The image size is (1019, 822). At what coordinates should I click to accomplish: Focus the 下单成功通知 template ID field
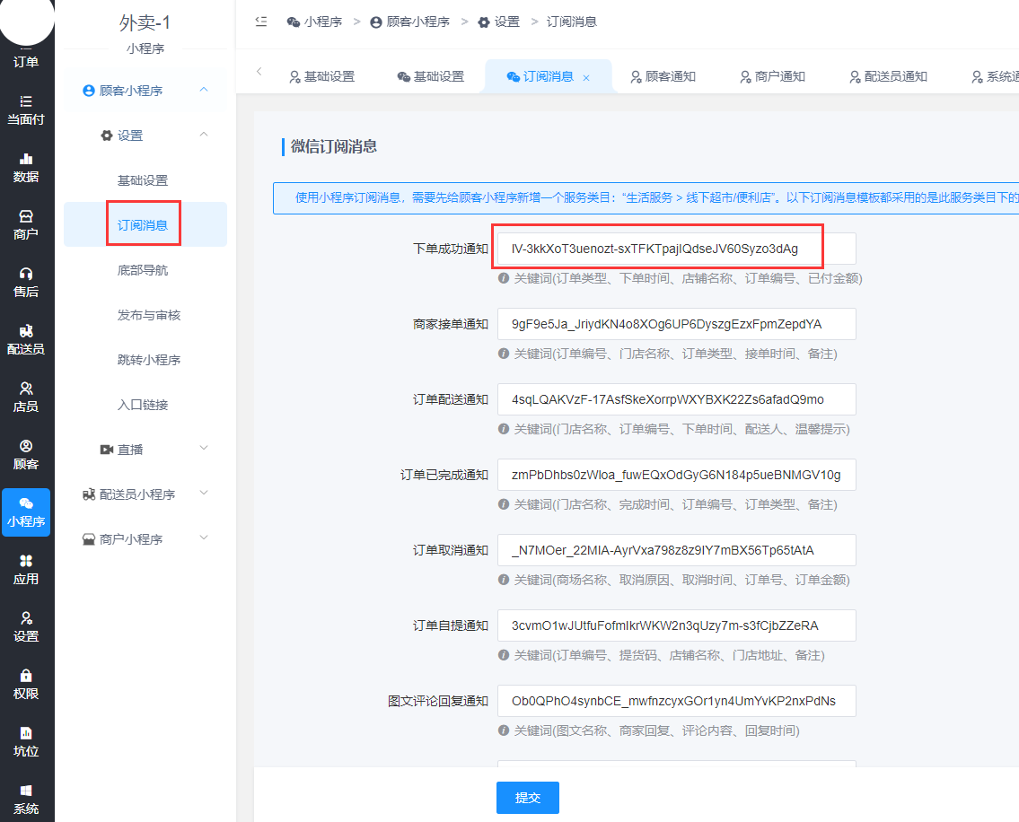[x=677, y=249]
